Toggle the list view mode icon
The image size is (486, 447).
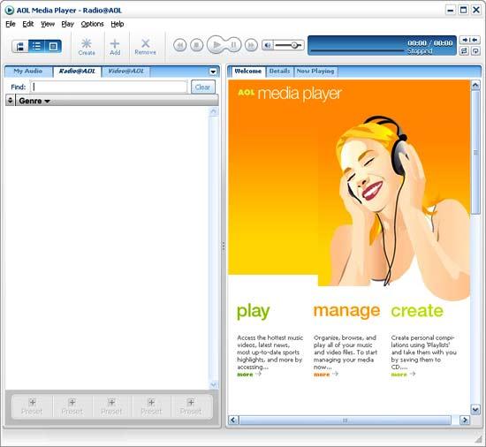[x=36, y=47]
